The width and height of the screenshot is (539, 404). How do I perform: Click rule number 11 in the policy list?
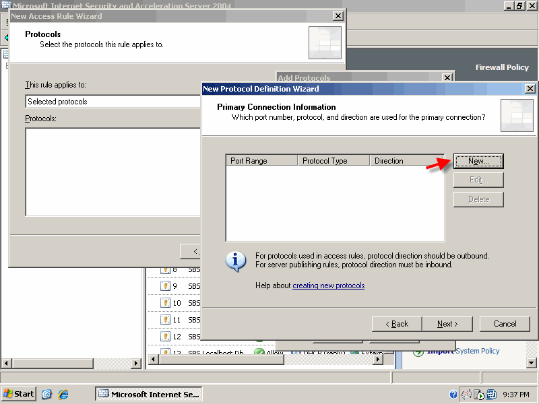177,320
